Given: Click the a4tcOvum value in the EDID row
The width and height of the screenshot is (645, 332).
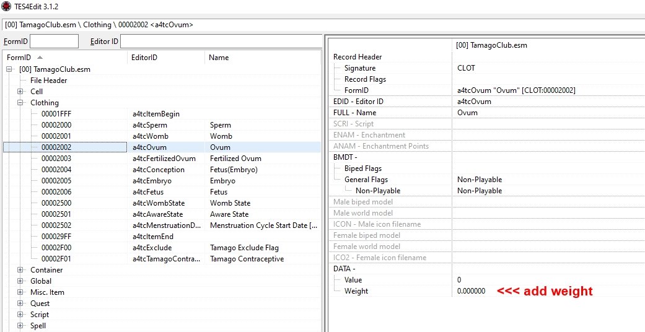Looking at the screenshot, I should (474, 101).
